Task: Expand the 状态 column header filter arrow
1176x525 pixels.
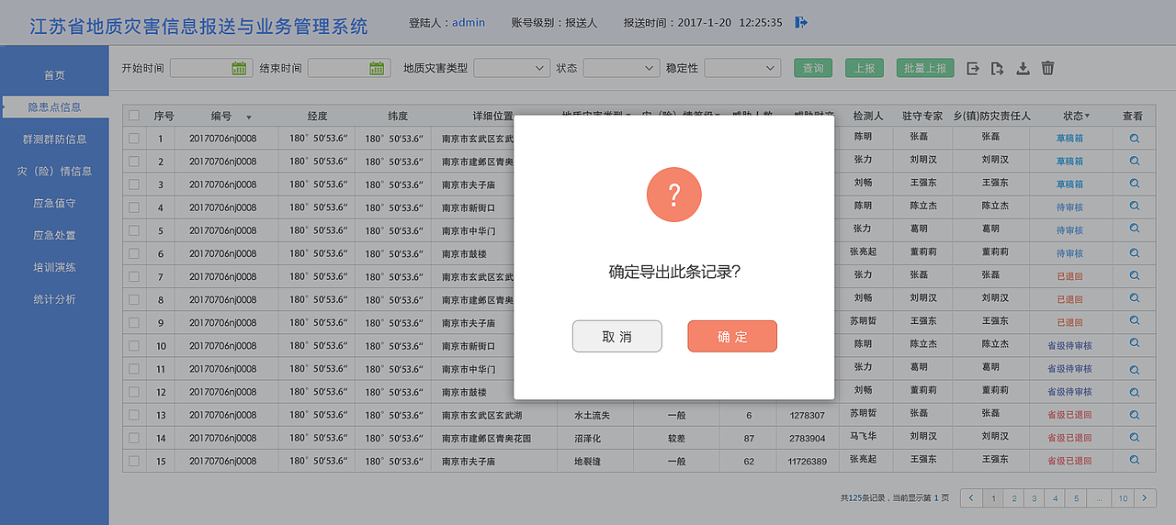Action: (x=1088, y=116)
